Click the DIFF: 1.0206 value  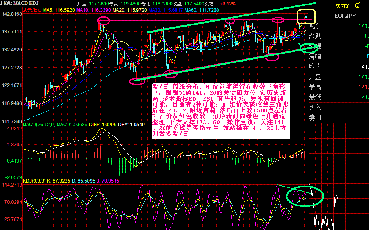pyautogui.click(x=103, y=125)
